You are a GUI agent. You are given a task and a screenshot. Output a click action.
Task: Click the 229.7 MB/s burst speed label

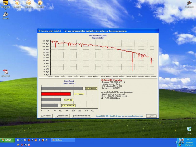79,94
